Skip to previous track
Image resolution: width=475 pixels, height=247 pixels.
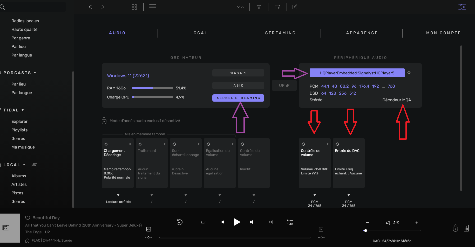point(222,222)
